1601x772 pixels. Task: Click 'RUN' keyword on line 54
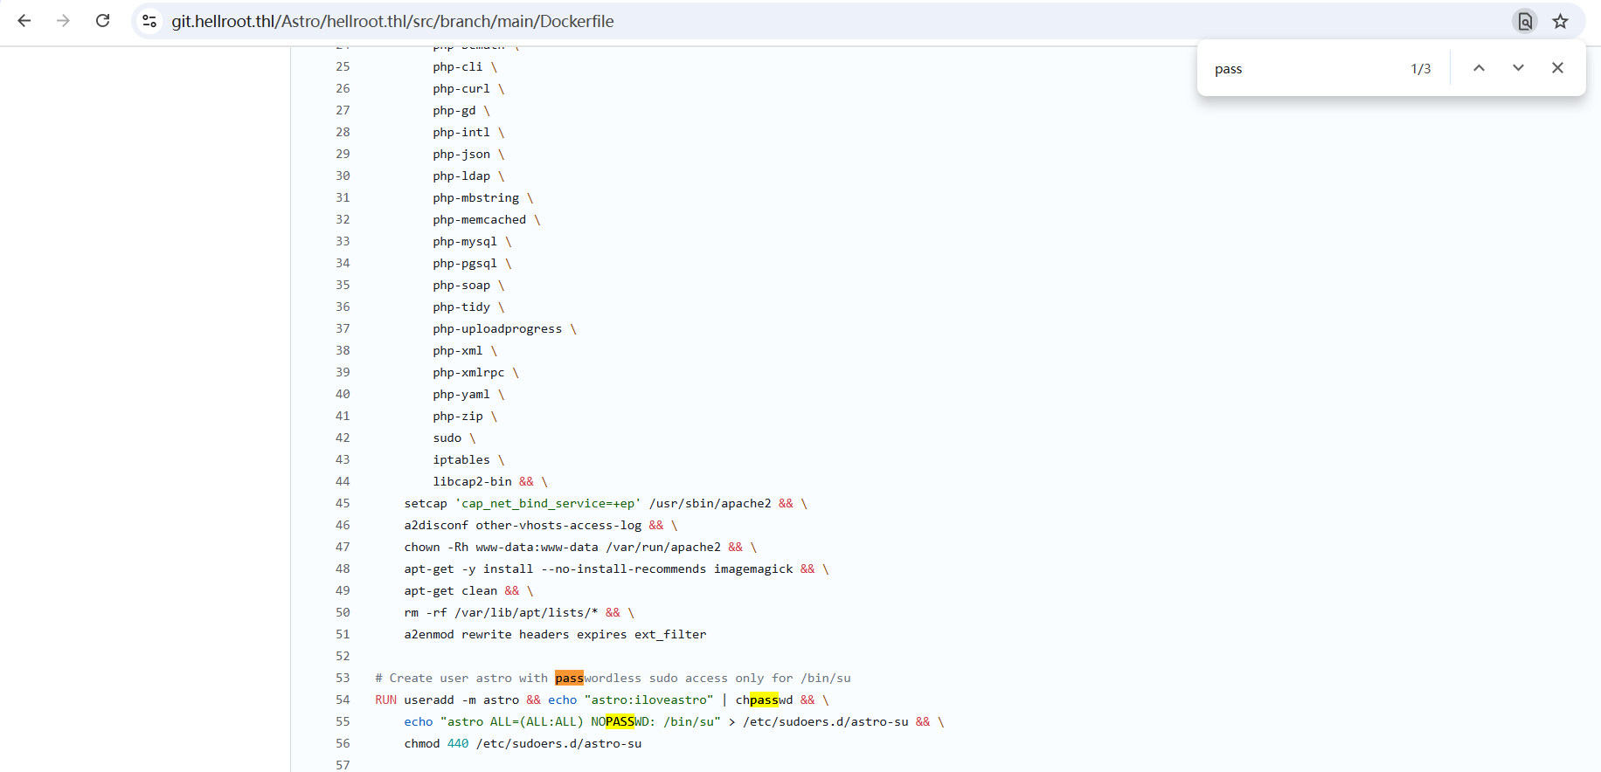(x=385, y=700)
